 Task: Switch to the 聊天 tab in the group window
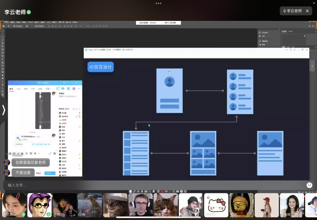11,89
